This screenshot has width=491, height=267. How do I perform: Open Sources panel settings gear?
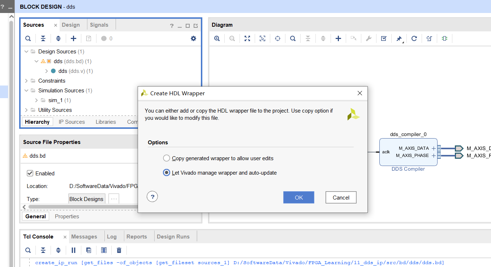tap(193, 39)
